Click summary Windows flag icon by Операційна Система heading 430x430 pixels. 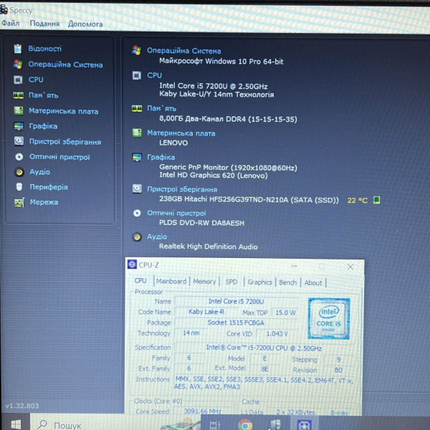coord(137,50)
